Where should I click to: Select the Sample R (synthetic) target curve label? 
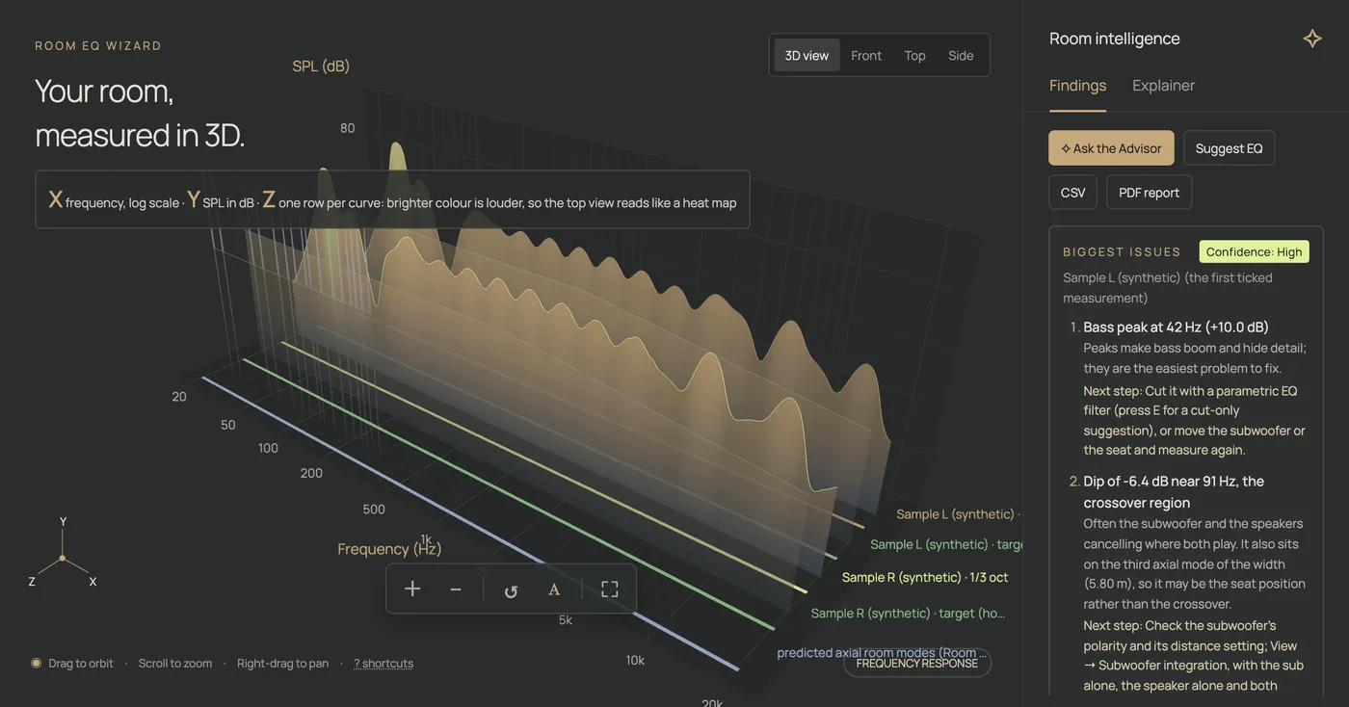click(x=907, y=613)
